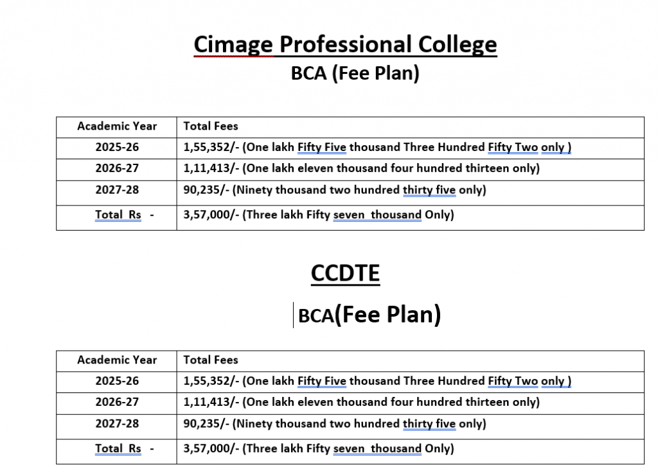Click the 1,11,413/- fee cell in Cimage table
Viewport: 658px width, 474px height.
tap(361, 168)
